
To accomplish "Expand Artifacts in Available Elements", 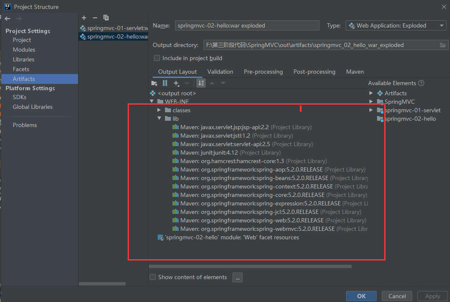I will click(371, 93).
